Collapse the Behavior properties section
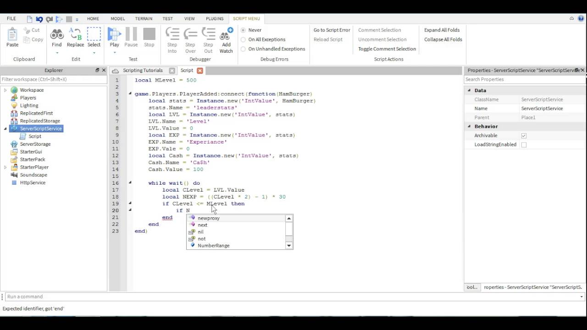This screenshot has width=587, height=330. click(469, 126)
